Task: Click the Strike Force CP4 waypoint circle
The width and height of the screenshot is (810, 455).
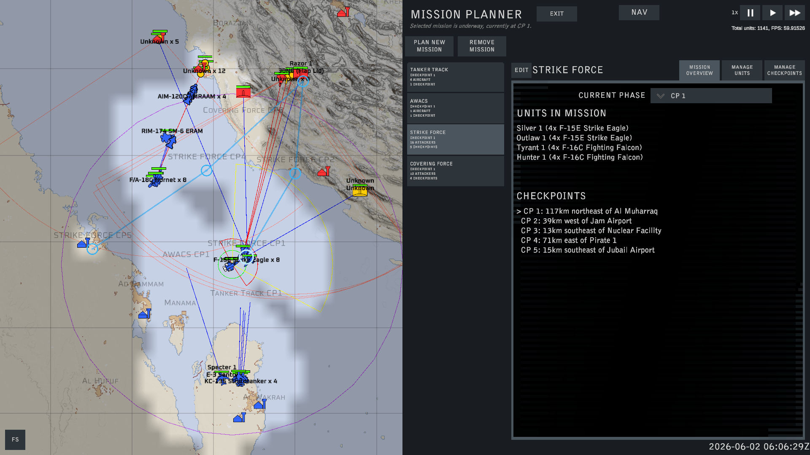Action: pos(206,170)
